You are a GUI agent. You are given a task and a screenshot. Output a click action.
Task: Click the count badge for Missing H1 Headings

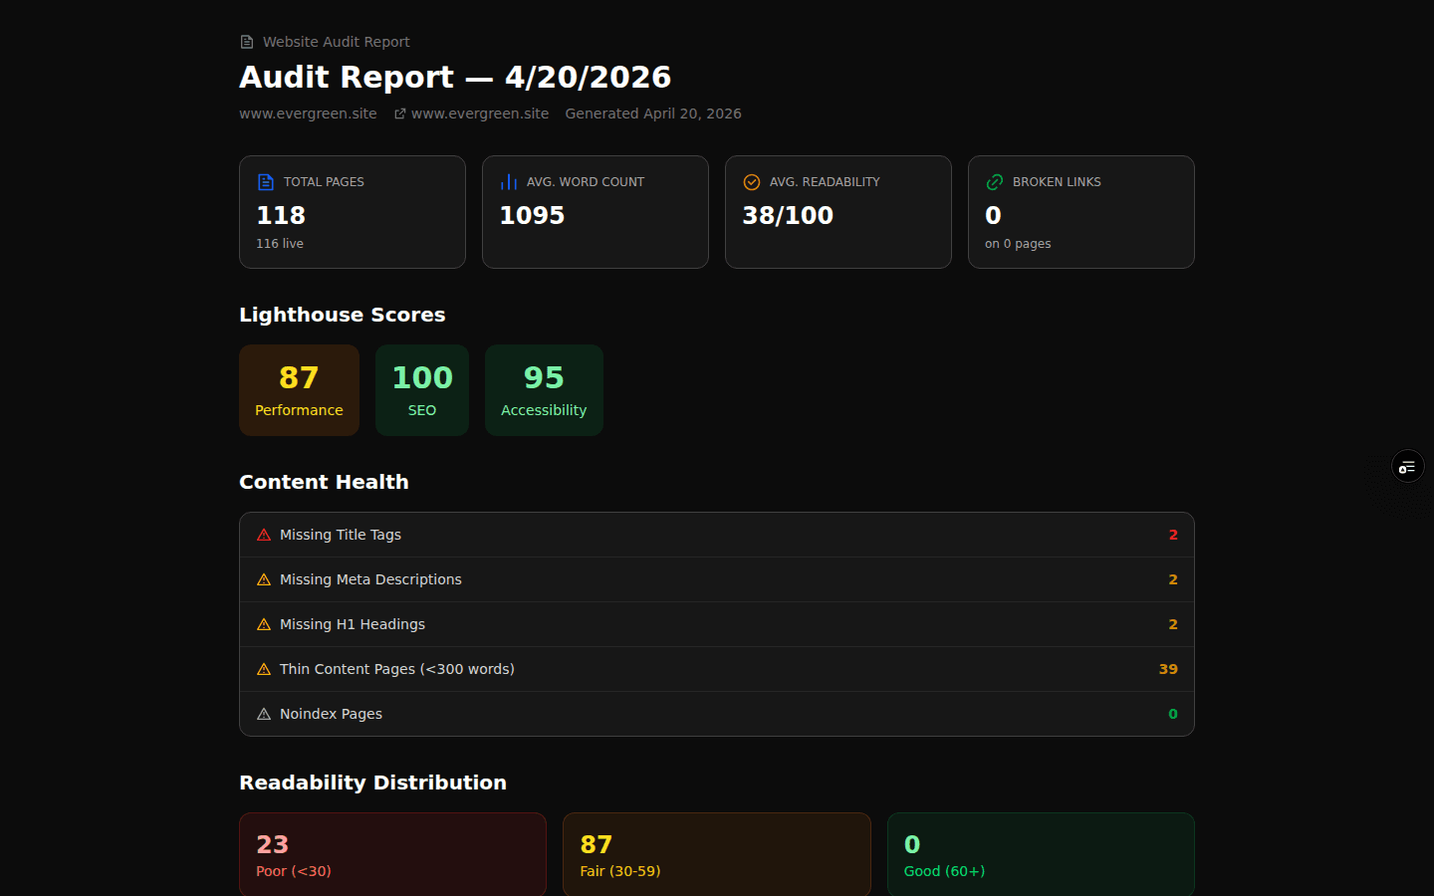(x=1172, y=624)
